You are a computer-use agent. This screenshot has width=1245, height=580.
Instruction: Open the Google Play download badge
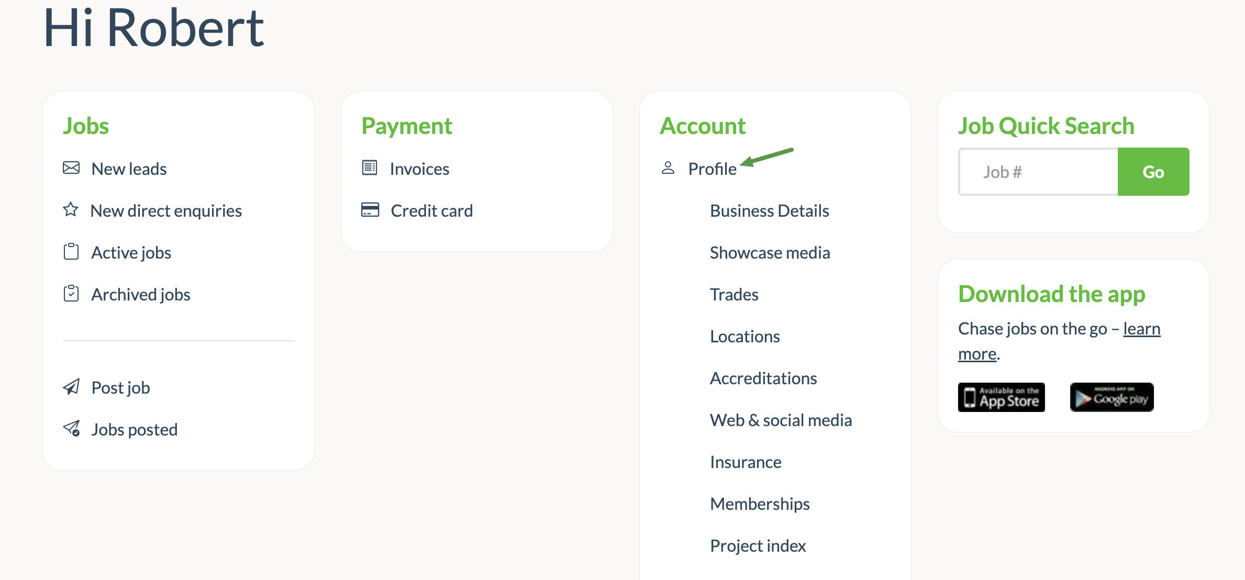[1111, 397]
